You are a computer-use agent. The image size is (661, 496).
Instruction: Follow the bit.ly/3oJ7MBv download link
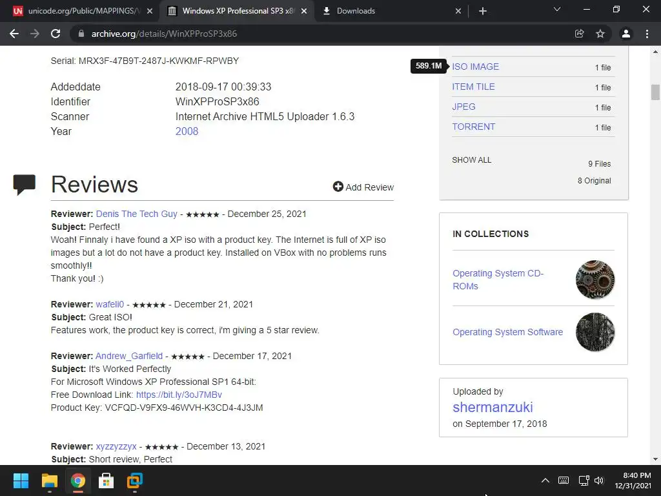179,395
